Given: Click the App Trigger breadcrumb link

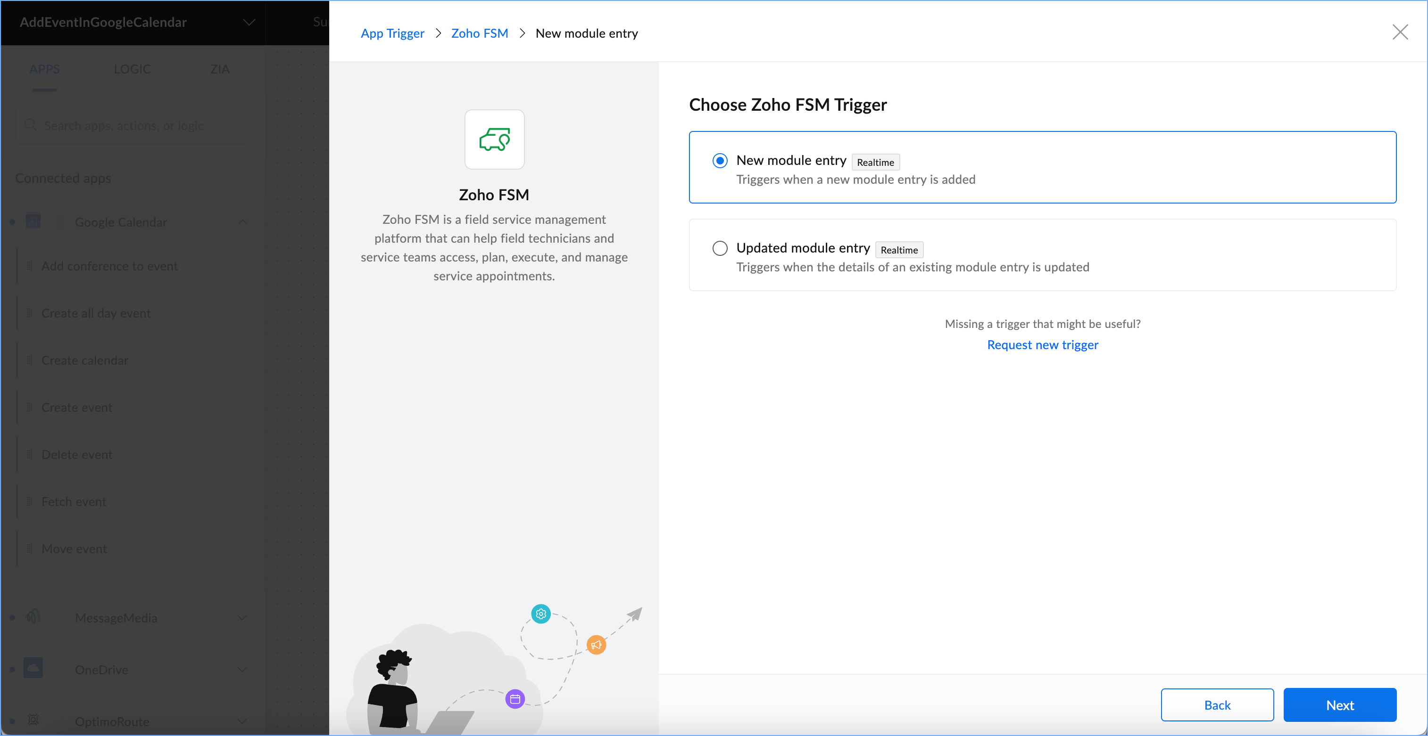Looking at the screenshot, I should (392, 33).
